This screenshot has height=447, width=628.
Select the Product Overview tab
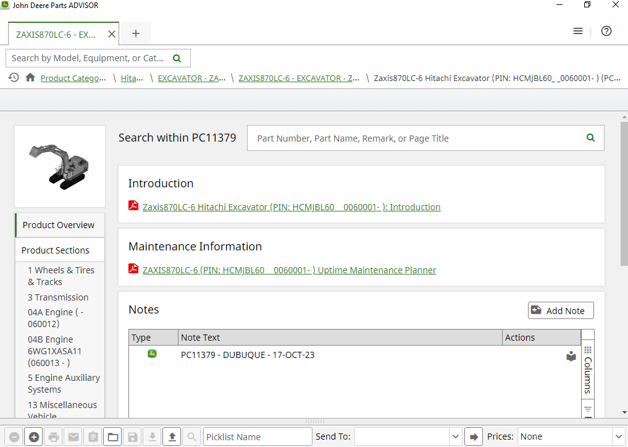pos(59,225)
